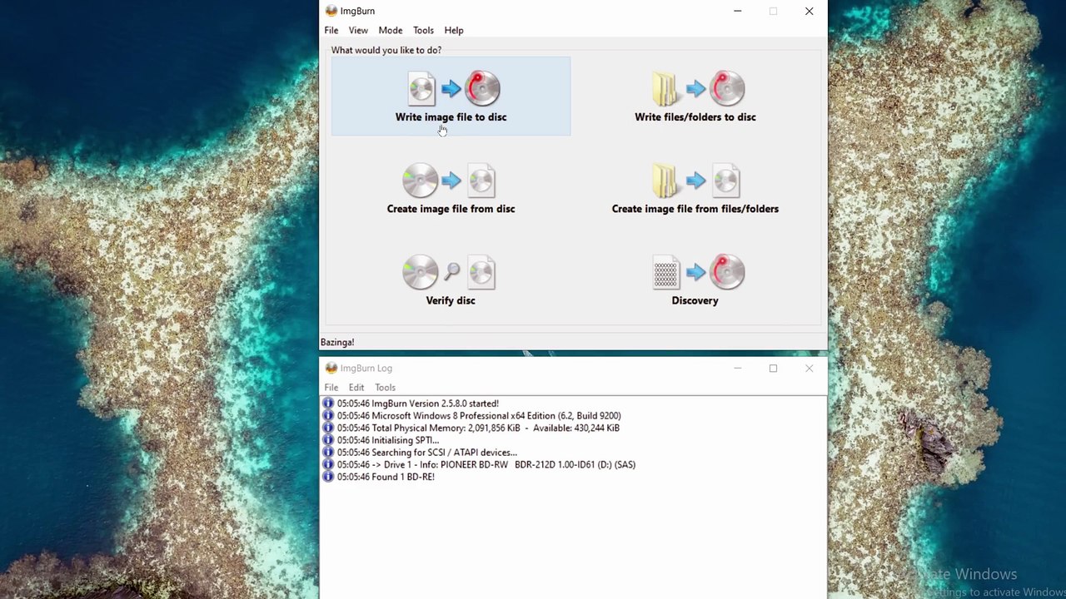Click info icon beside 'Initialising SPTI...' entry

coord(328,440)
